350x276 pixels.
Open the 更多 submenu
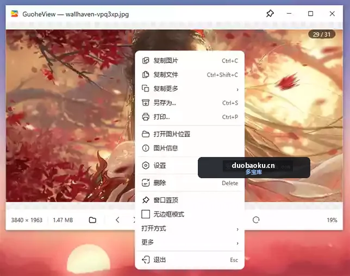pyautogui.click(x=190, y=242)
